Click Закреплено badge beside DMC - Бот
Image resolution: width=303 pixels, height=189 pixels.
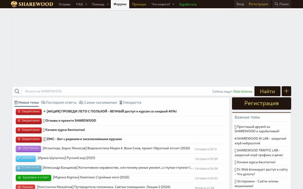[x=28, y=139]
